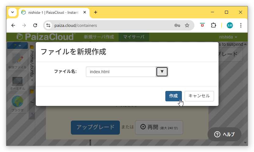This screenshot has width=254, height=152.
Task: Go forward with the browser forward arrow
Action: [x=24, y=25]
